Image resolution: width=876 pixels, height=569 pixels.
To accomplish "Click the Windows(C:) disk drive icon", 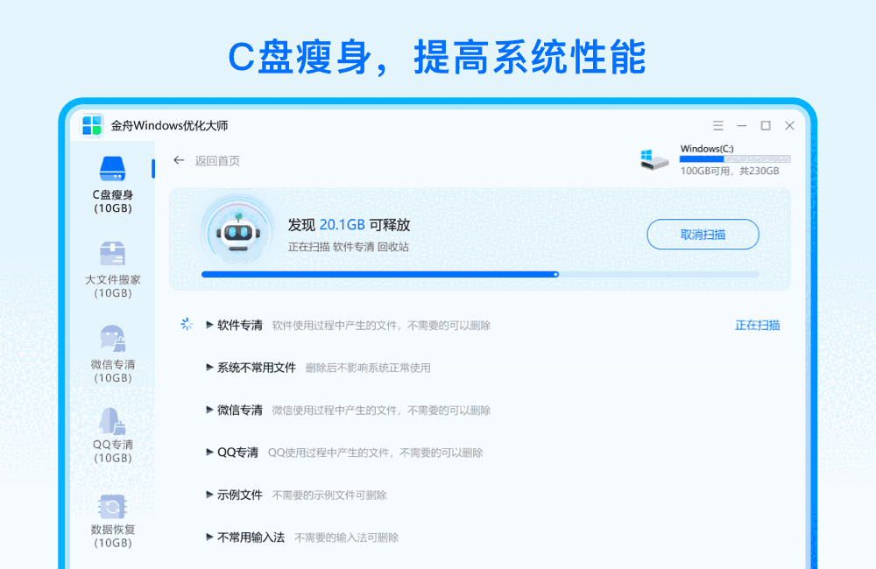I will [x=653, y=160].
